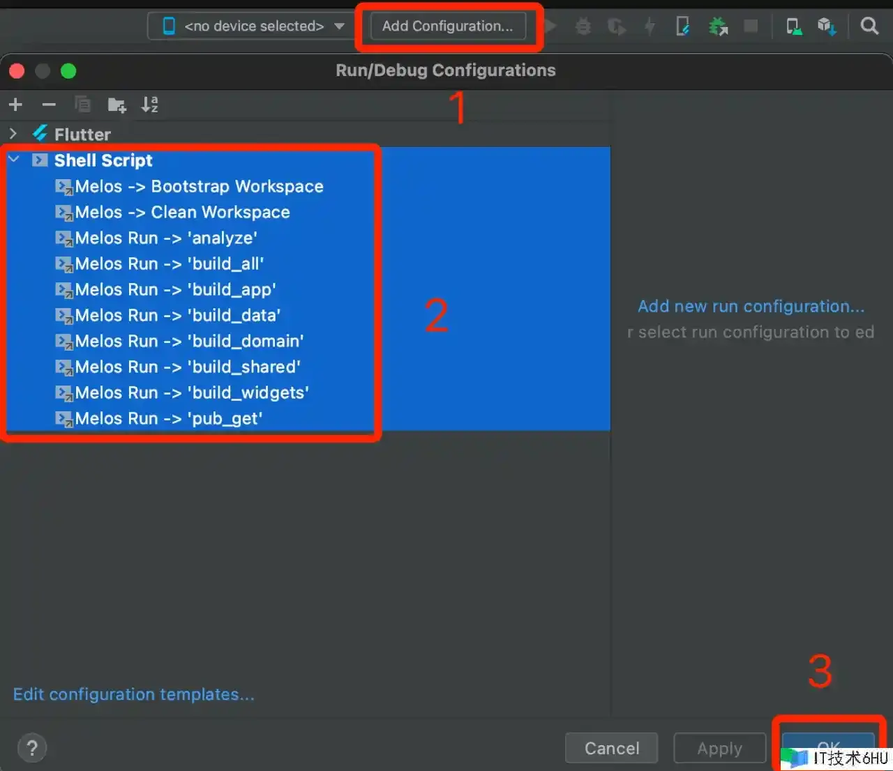Click the Run with Coverage icon

click(617, 26)
